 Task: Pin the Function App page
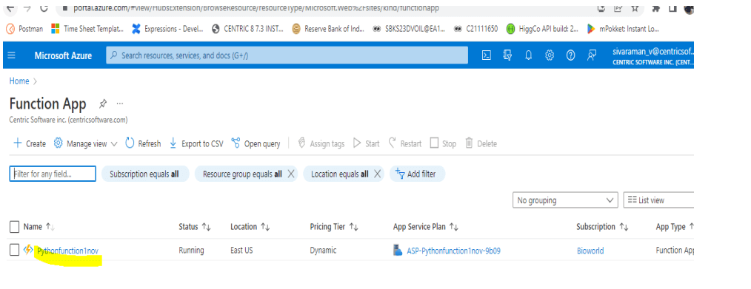point(102,103)
